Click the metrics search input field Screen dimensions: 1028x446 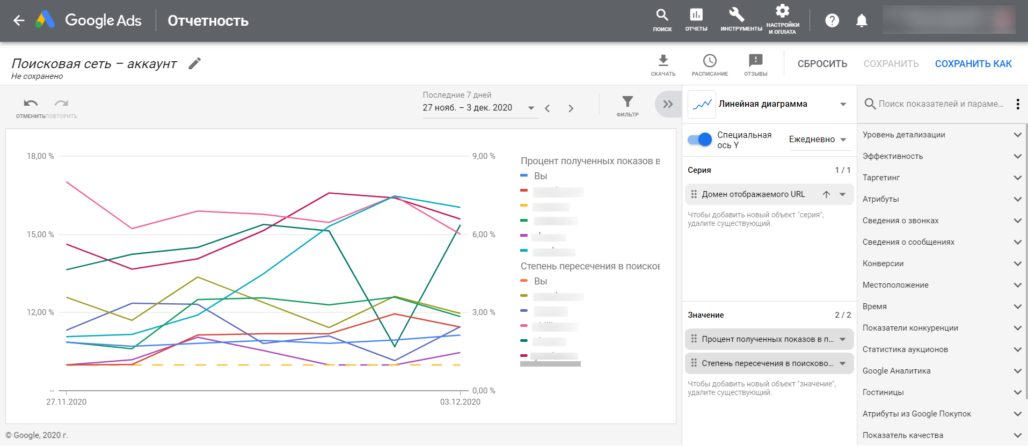tap(940, 104)
